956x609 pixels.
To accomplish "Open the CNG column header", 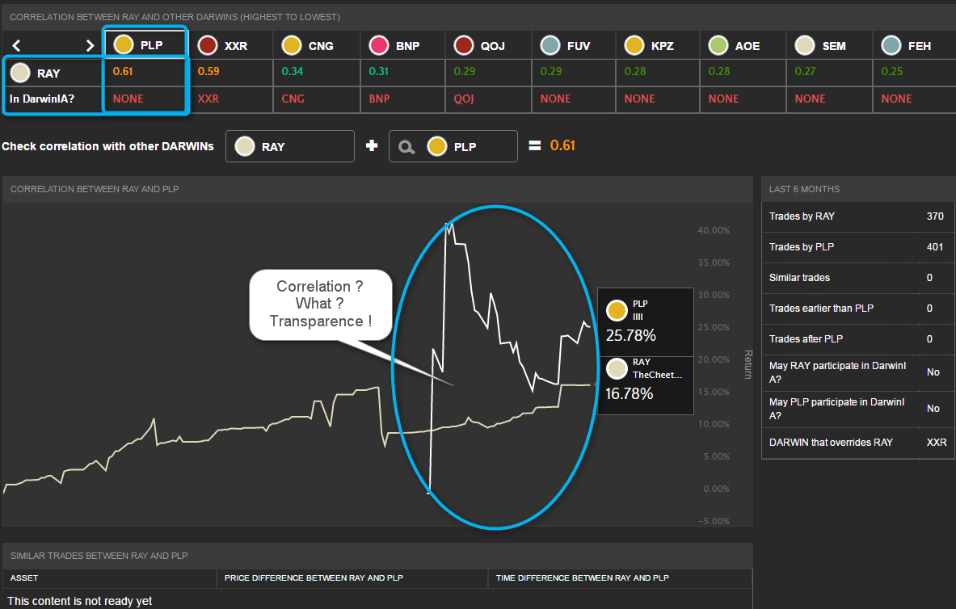I will coord(317,45).
